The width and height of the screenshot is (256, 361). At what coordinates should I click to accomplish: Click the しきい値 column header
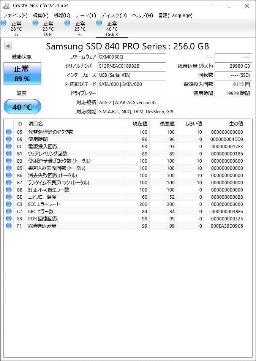point(190,123)
